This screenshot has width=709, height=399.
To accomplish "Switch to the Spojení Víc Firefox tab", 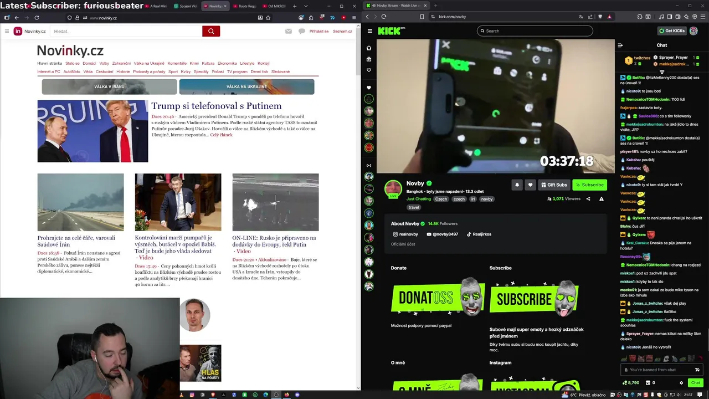I will point(184,6).
